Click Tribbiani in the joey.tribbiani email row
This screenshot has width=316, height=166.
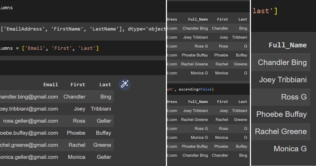tap(101, 109)
